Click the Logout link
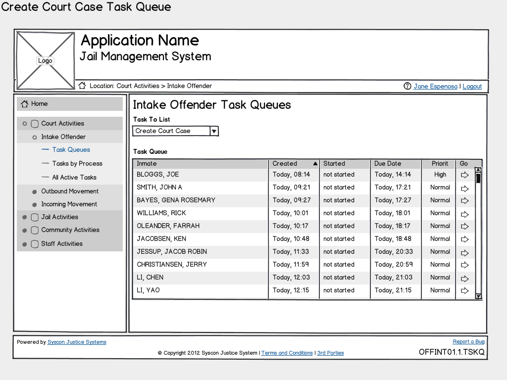The image size is (507, 380). pyautogui.click(x=472, y=87)
